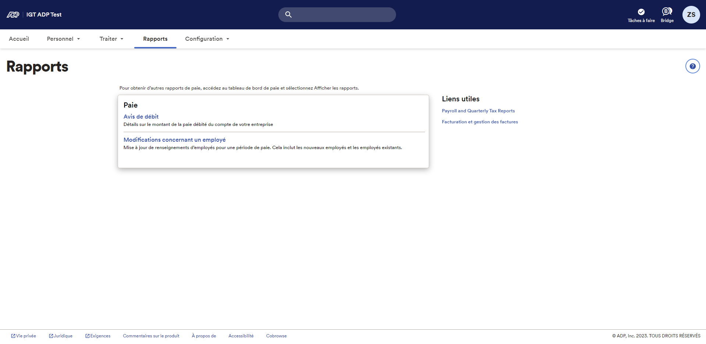
Task: Expand the Personnel dropdown menu
Action: [63, 39]
